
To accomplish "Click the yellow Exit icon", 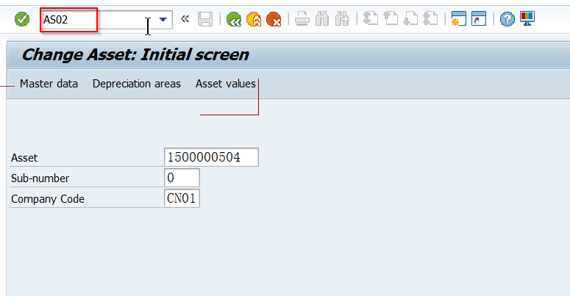I will point(254,20).
